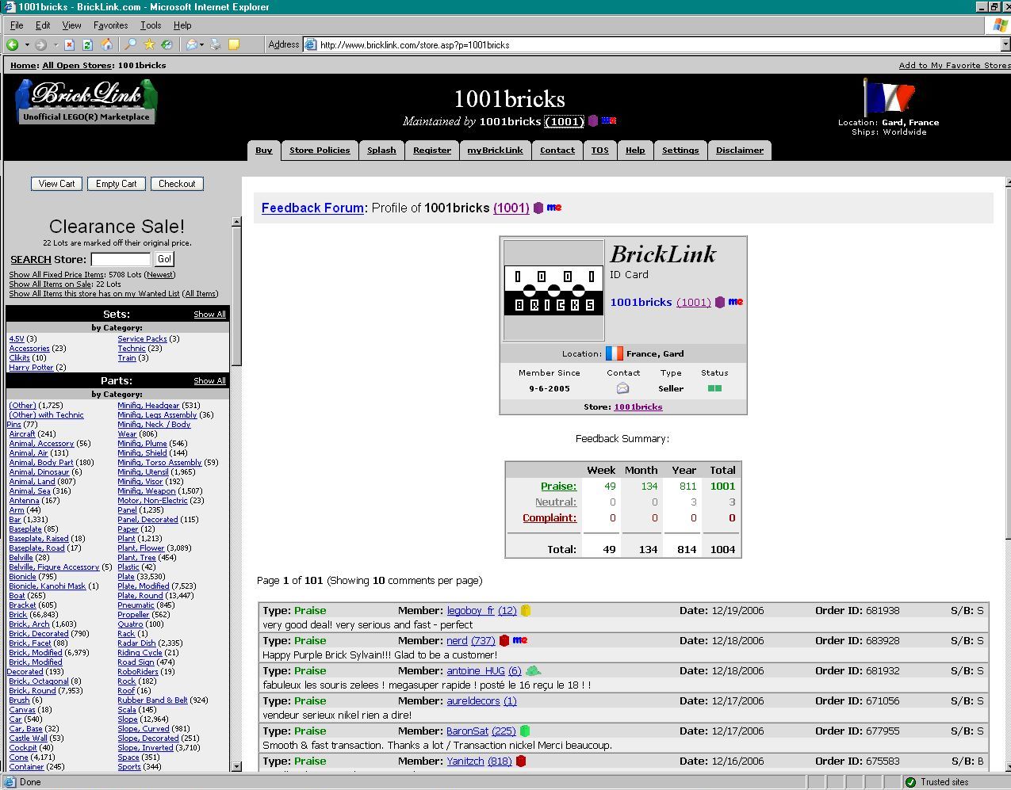Click the left sidebar scrollbar thumb

[x=236, y=297]
